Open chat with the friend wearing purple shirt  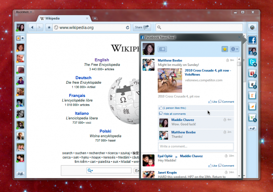coord(20,81)
